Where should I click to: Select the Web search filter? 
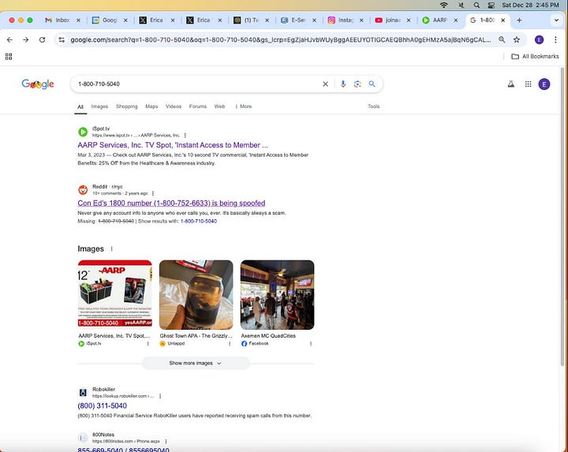tap(219, 106)
